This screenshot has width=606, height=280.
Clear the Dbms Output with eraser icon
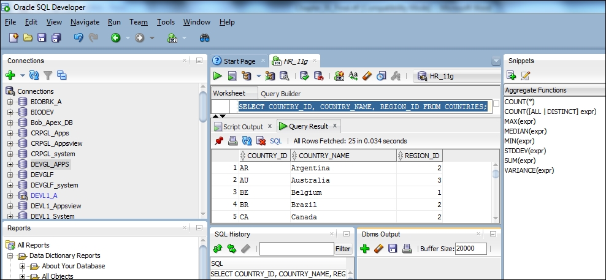pyautogui.click(x=379, y=248)
